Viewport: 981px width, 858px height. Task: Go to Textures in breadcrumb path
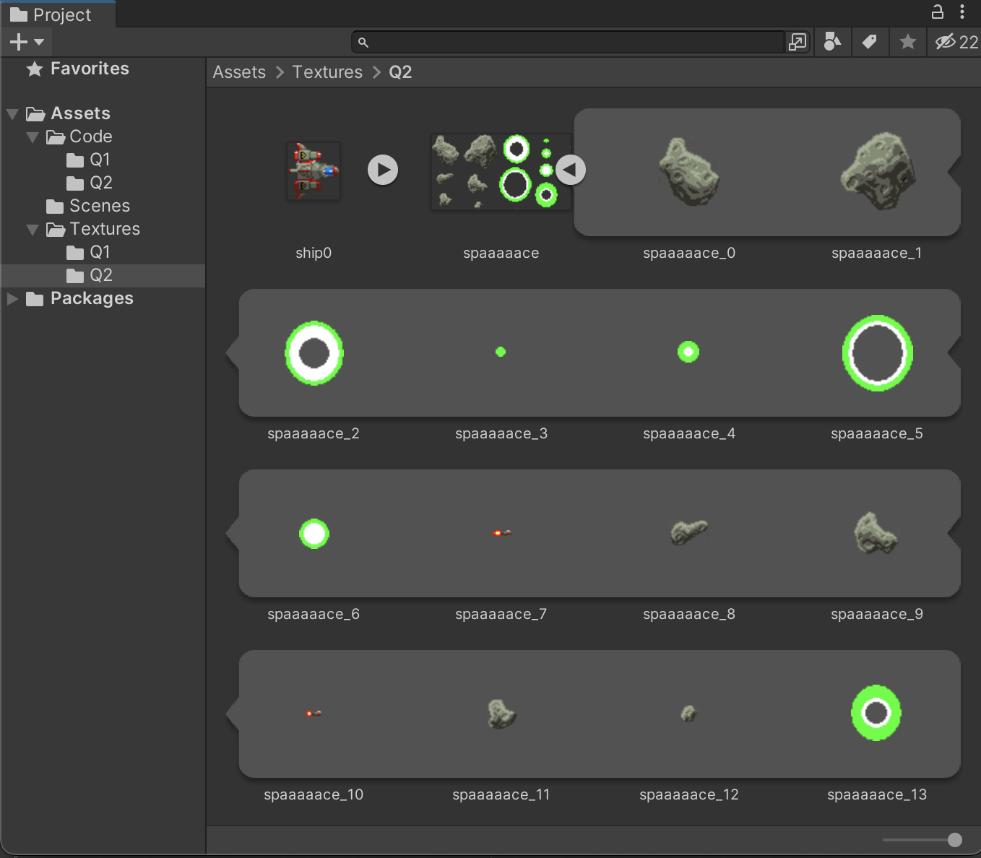click(x=327, y=72)
